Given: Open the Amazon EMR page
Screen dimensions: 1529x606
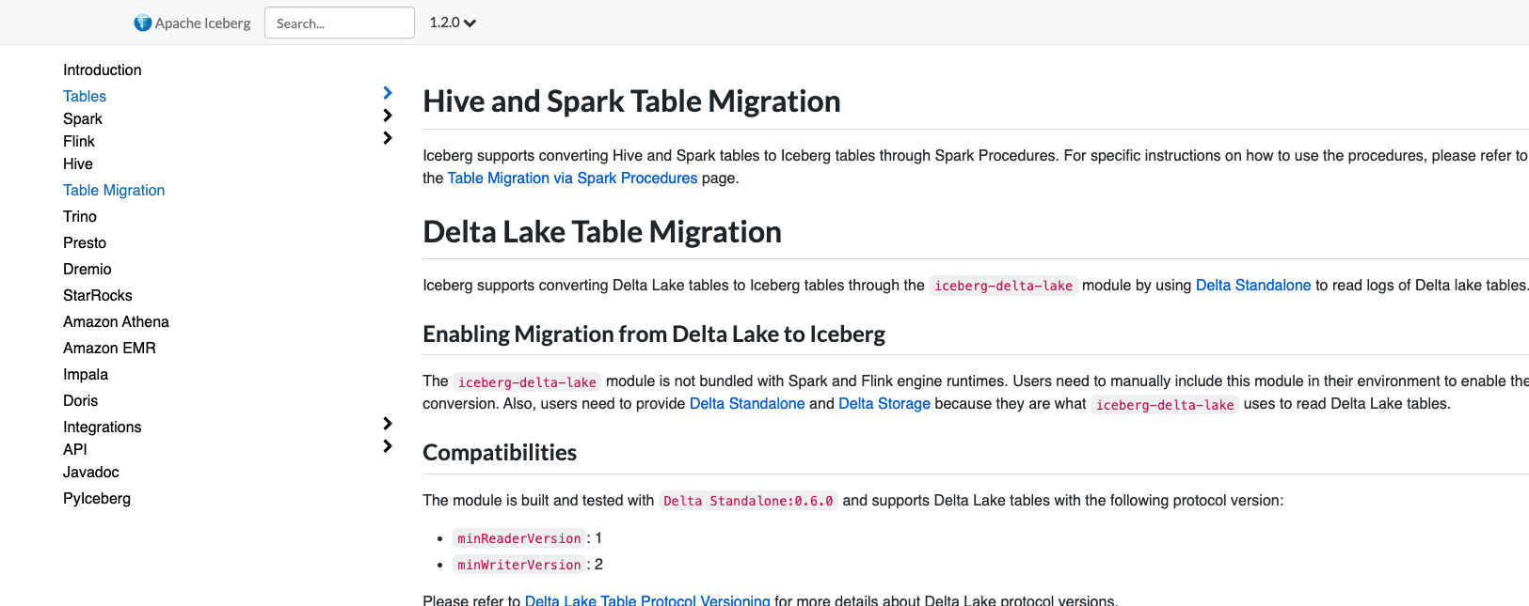Looking at the screenshot, I should [x=109, y=348].
